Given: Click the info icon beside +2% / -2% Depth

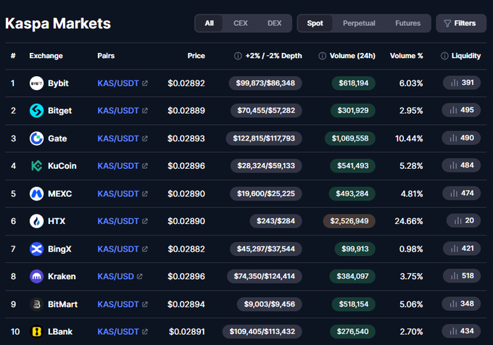Looking at the screenshot, I should tap(238, 56).
